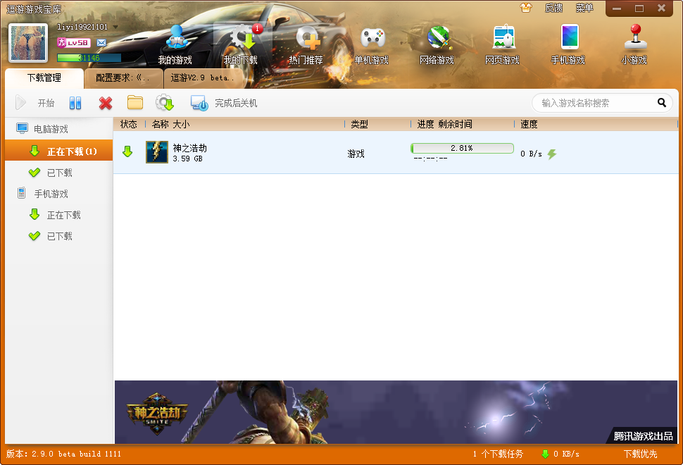Click 1 个下载任务 in status bar
This screenshot has height=465, width=683.
(x=498, y=454)
